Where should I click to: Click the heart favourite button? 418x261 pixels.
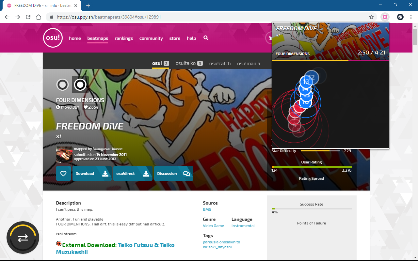[x=63, y=174]
